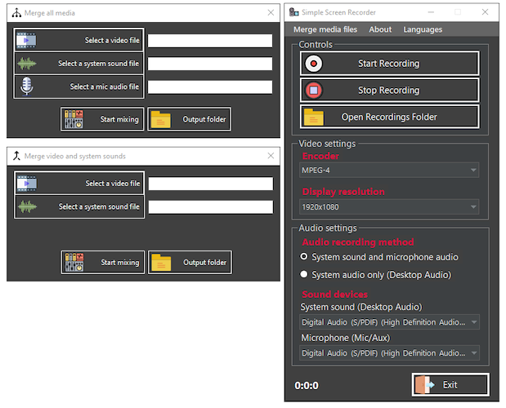This screenshot has width=506, height=408.
Task: Click the microphone icon in Merge all media
Action: pyautogui.click(x=26, y=86)
